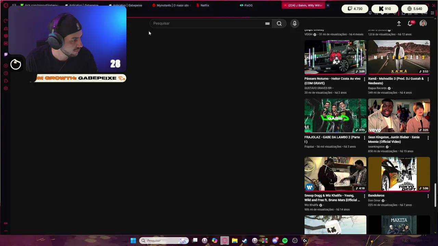Visit seankingston channel link
Image resolution: width=438 pixels, height=246 pixels.
point(376,147)
